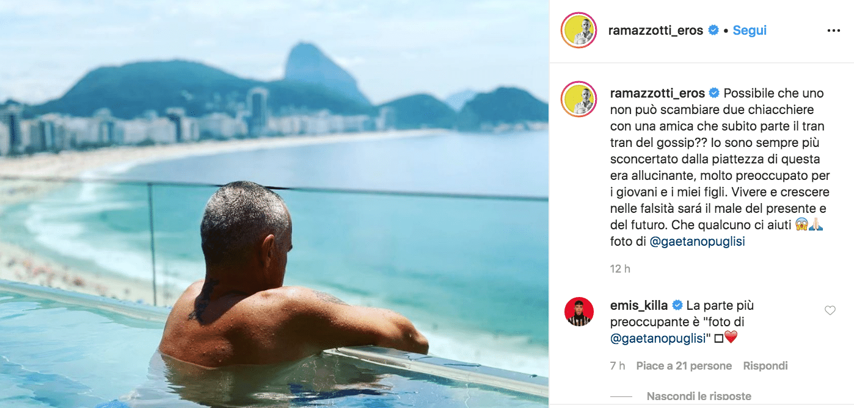
Task: Open the three-dots more options menu
Action: coord(833,30)
